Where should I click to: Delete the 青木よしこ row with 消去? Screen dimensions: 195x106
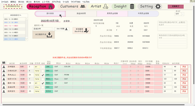(x=184, y=75)
